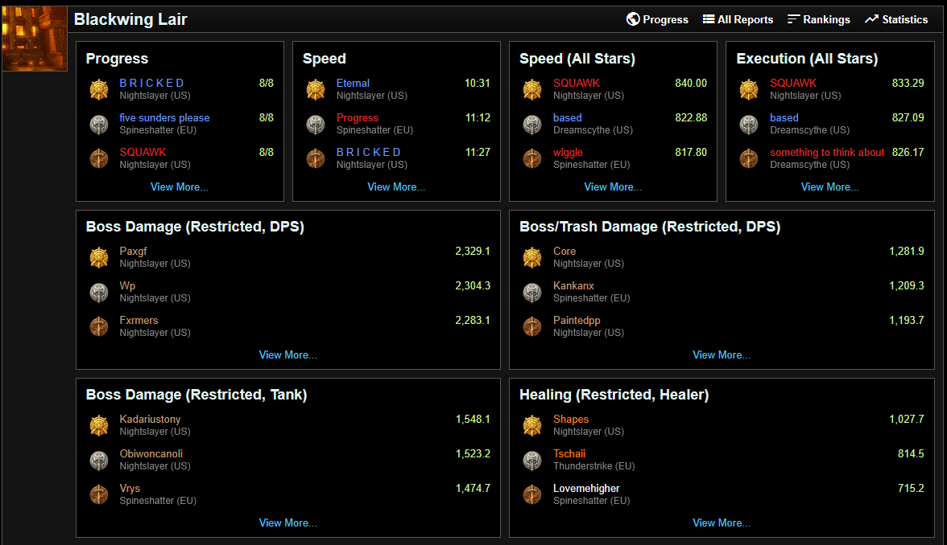Screen dimensions: 947x545
Task: Click gold medal beside Eternal
Action: tap(316, 89)
